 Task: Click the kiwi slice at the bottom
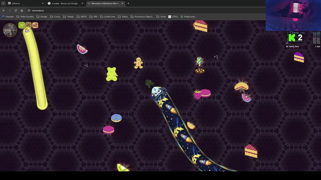pyautogui.click(x=123, y=167)
